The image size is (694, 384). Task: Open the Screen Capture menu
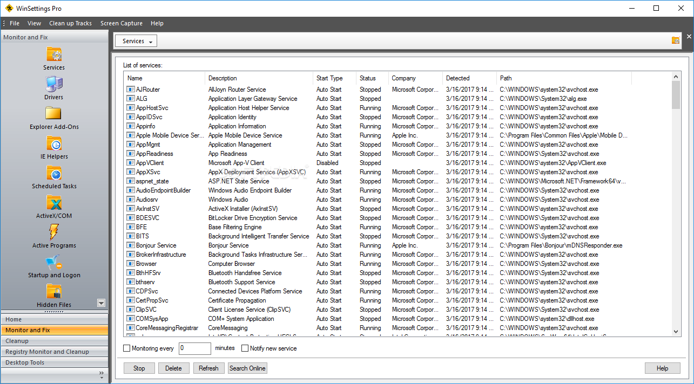point(122,23)
